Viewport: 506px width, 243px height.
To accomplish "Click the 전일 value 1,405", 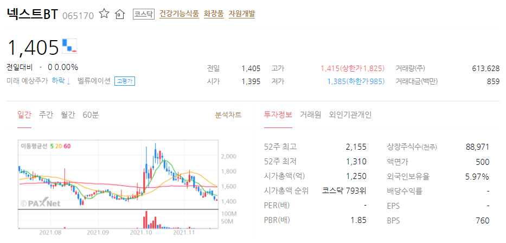I will (251, 68).
